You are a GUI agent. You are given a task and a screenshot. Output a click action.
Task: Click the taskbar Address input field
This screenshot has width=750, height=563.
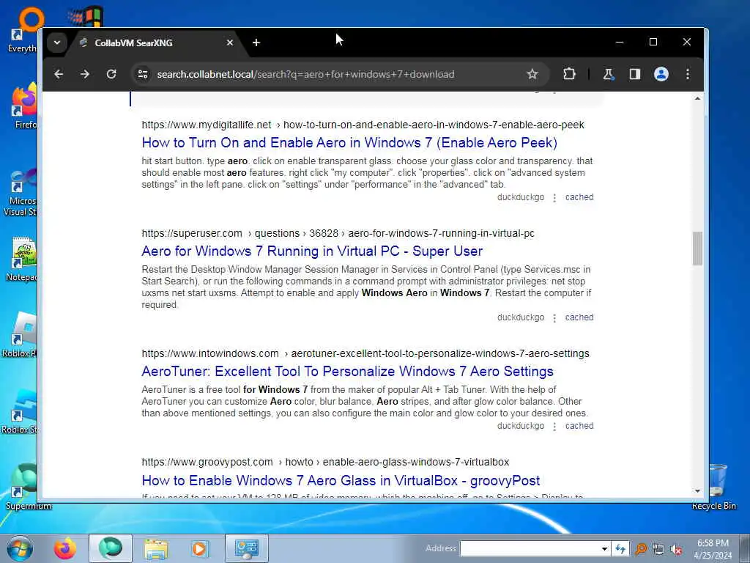pos(530,548)
